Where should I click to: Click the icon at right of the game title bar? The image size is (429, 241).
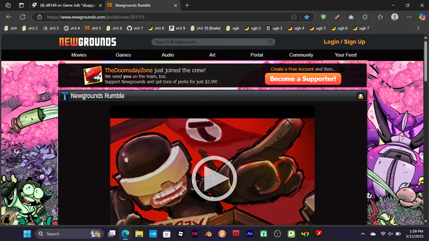click(x=360, y=96)
